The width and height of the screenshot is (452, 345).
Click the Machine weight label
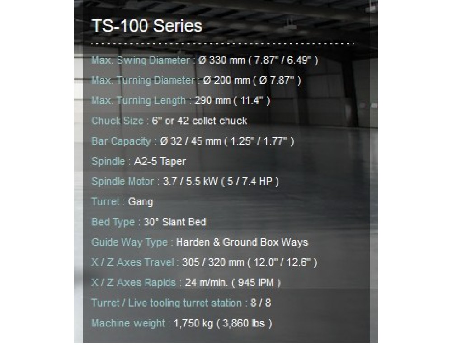click(x=128, y=323)
